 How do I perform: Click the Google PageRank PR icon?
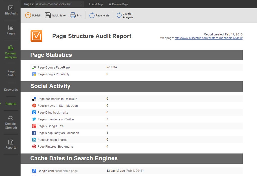(x=34, y=67)
